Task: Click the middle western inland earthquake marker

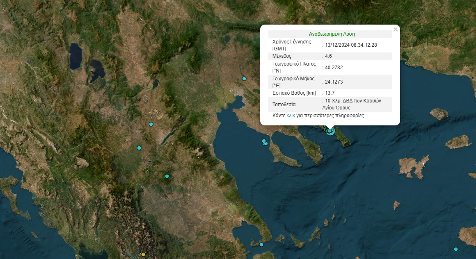Action: point(139,148)
